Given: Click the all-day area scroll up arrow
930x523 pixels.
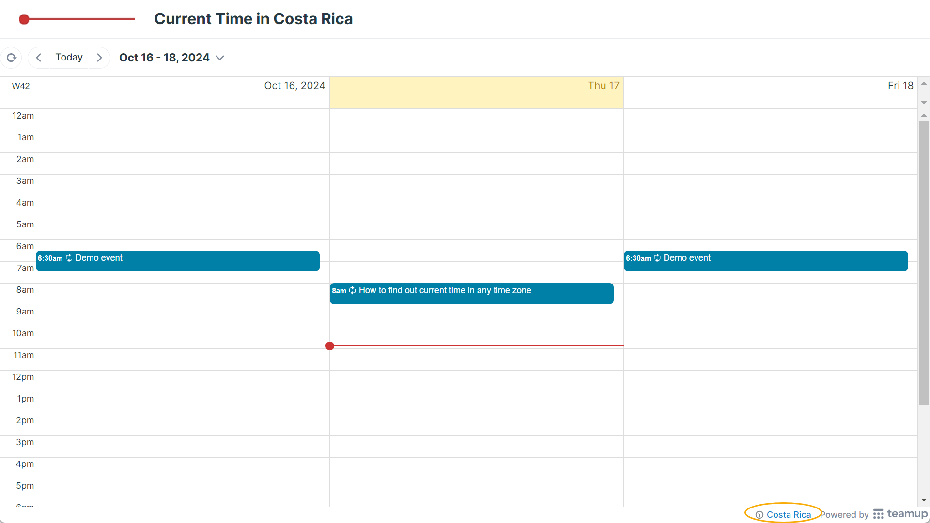Looking at the screenshot, I should pos(924,84).
